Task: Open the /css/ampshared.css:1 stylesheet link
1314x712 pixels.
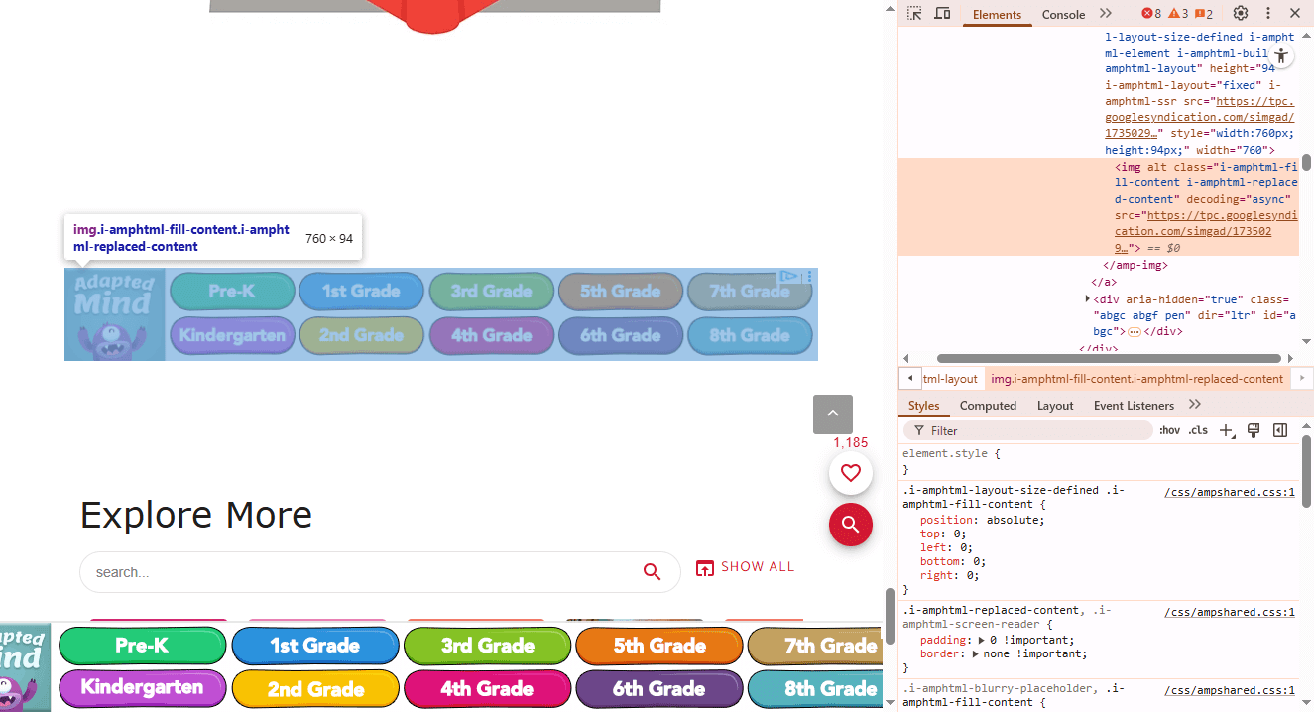Action: pos(1230,491)
